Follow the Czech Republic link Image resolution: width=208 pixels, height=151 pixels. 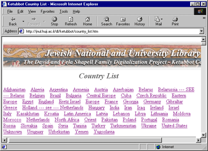coord(151,95)
